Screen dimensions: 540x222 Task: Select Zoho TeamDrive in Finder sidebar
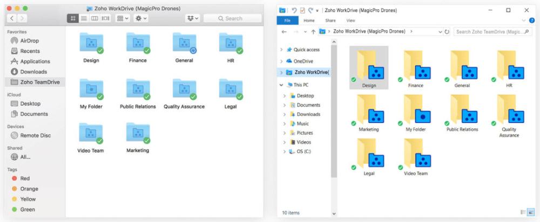tap(35, 82)
